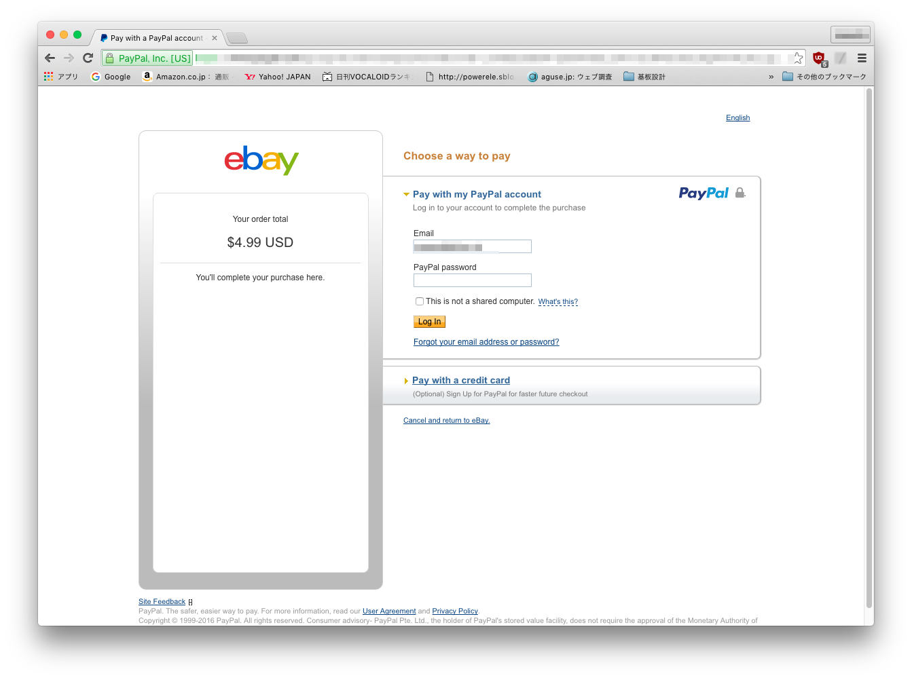
Task: Open the その他のブックマーク folder
Action: click(x=824, y=77)
